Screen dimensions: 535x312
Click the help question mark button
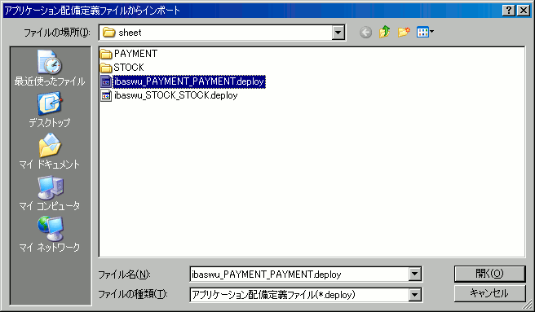(509, 11)
